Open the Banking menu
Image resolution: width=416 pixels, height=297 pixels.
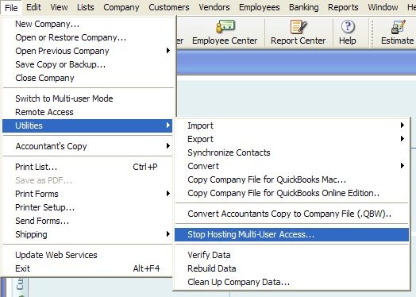(x=304, y=7)
